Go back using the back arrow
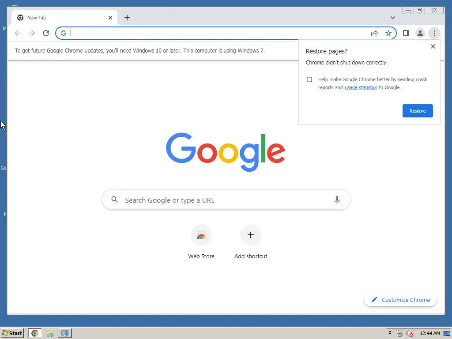Screen dimensions: 452x339 coord(18,33)
